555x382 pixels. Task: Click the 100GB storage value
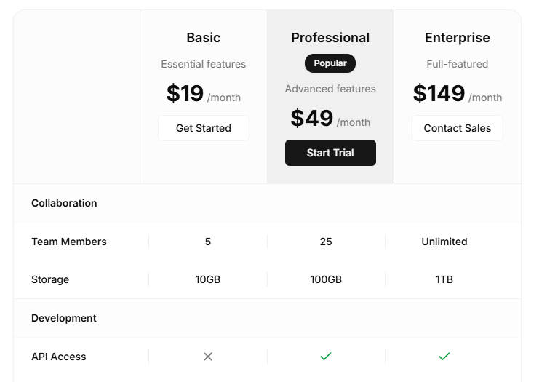326,279
